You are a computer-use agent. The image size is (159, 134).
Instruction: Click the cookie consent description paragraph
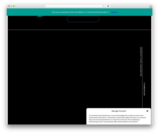pos(117,118)
